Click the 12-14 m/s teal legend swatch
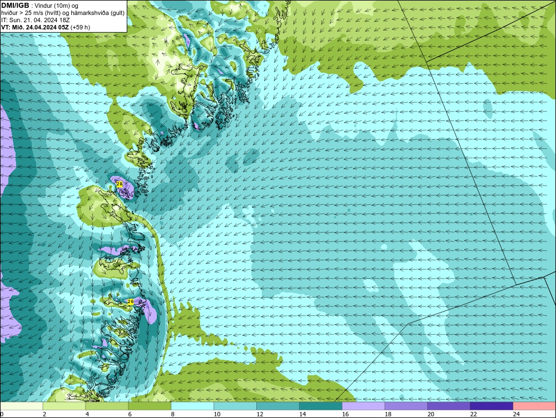Viewport: 556px width, 418px height. click(x=278, y=406)
